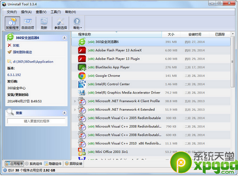Select Adobe Flash Player 13 ActiveX icon

[82, 51]
